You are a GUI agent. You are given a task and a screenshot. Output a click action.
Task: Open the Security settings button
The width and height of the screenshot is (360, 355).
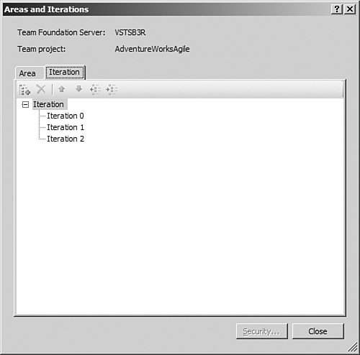point(261,331)
